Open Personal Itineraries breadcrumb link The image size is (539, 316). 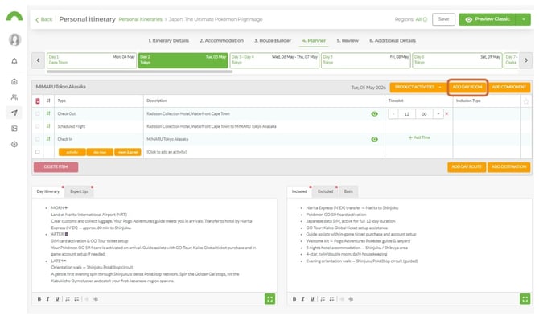(140, 19)
